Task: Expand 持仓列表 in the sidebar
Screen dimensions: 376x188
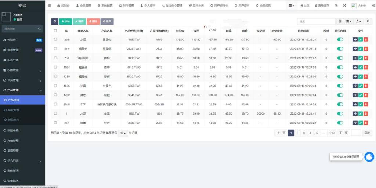Action: point(22,161)
